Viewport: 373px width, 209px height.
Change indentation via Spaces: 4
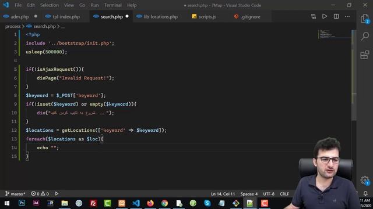249,194
